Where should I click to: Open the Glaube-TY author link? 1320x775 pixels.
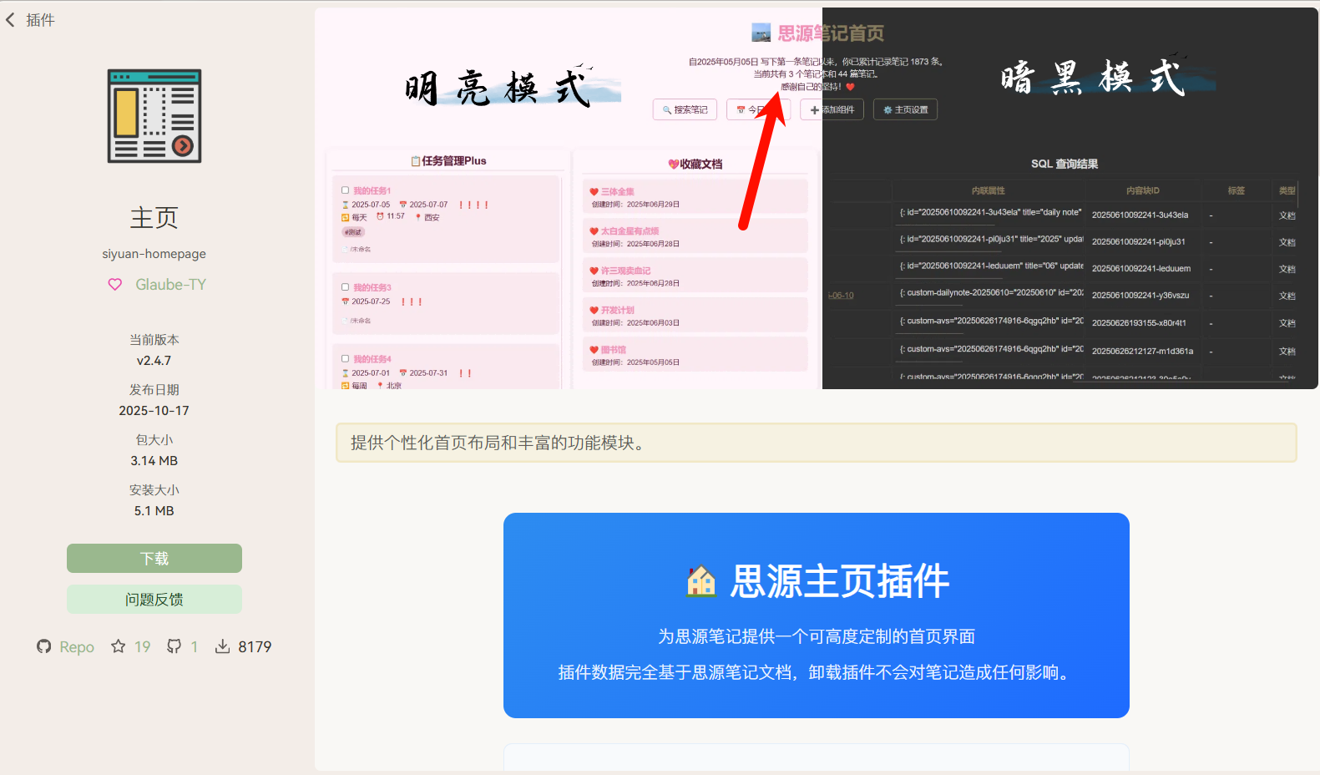170,285
